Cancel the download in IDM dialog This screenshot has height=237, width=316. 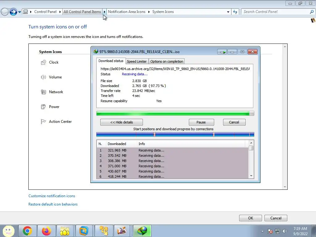tap(234, 122)
